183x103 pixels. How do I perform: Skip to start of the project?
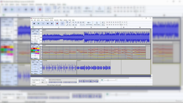[47, 23]
